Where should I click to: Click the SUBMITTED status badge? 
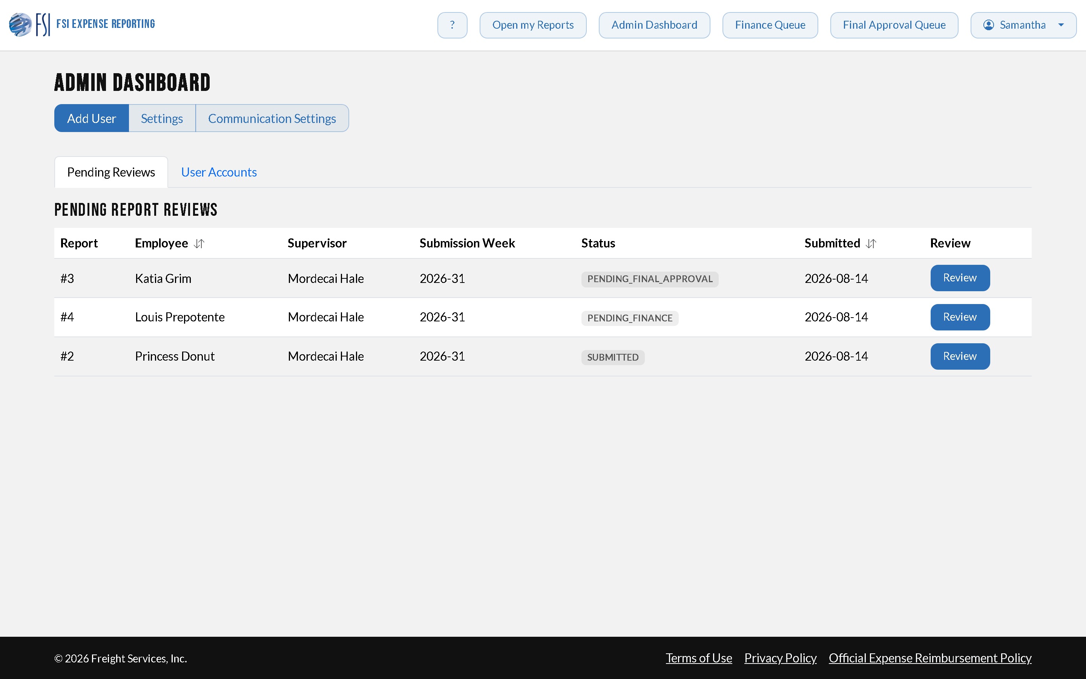612,357
